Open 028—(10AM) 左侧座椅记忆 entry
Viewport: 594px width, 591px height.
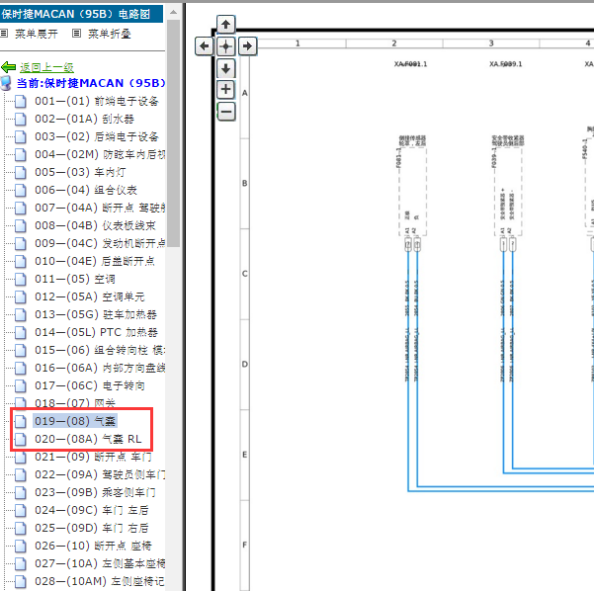point(100,581)
